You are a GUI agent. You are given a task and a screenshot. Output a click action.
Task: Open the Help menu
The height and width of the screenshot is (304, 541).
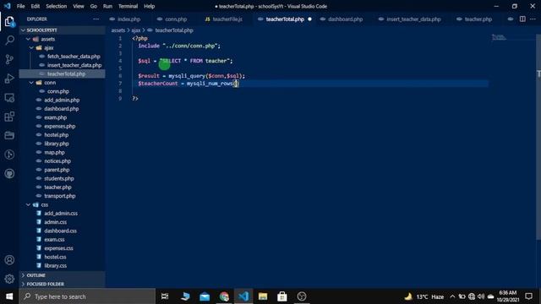(x=149, y=6)
